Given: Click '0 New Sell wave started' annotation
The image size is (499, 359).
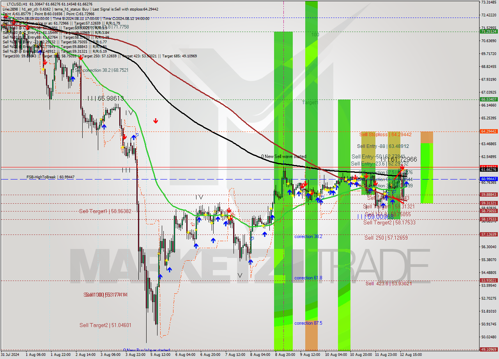Looking at the screenshot, I should (x=283, y=156).
